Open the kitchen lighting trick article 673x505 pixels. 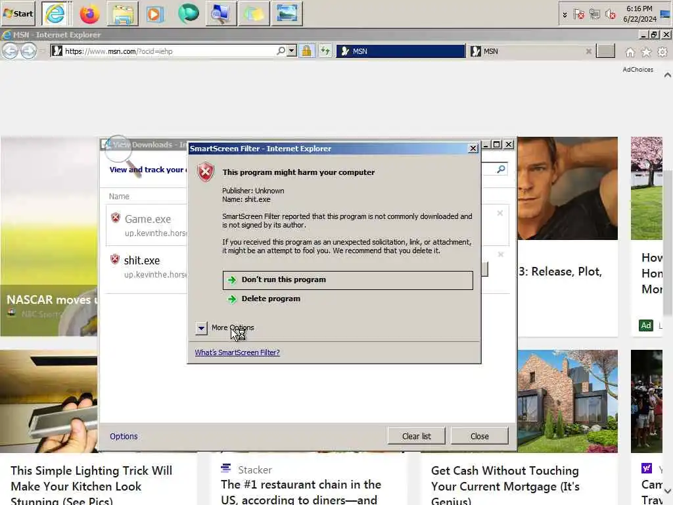click(91, 486)
